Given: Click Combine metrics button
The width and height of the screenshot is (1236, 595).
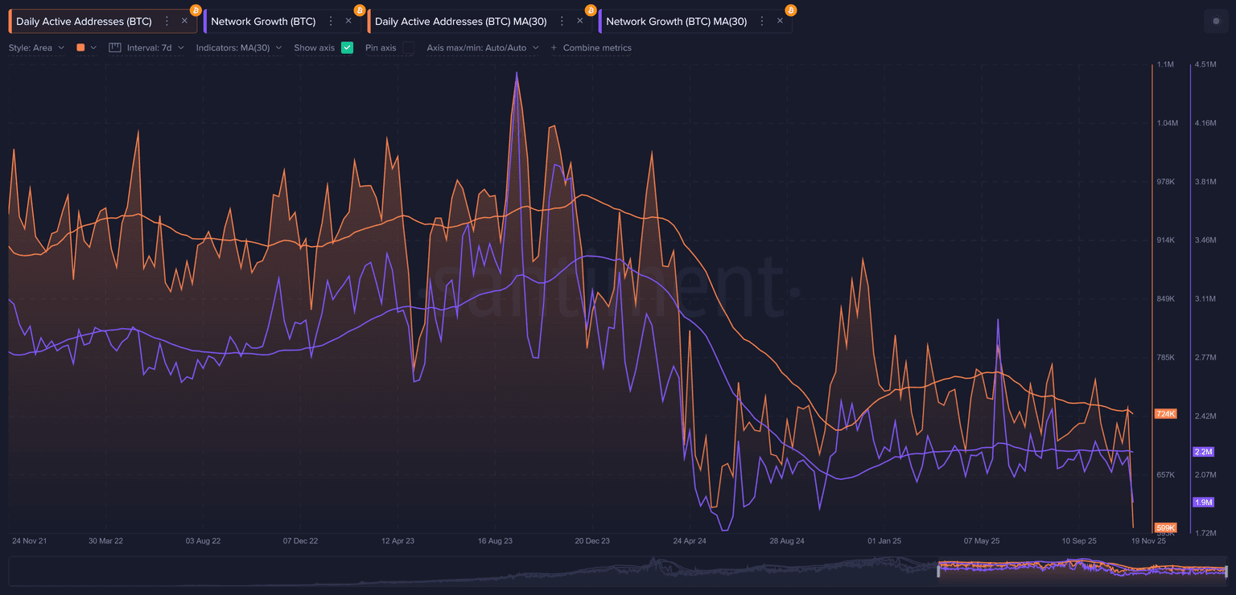Looking at the screenshot, I should [x=591, y=48].
